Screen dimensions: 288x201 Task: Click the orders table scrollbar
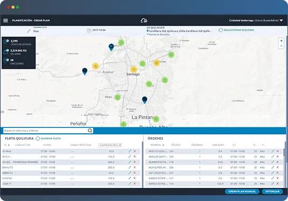285,153
